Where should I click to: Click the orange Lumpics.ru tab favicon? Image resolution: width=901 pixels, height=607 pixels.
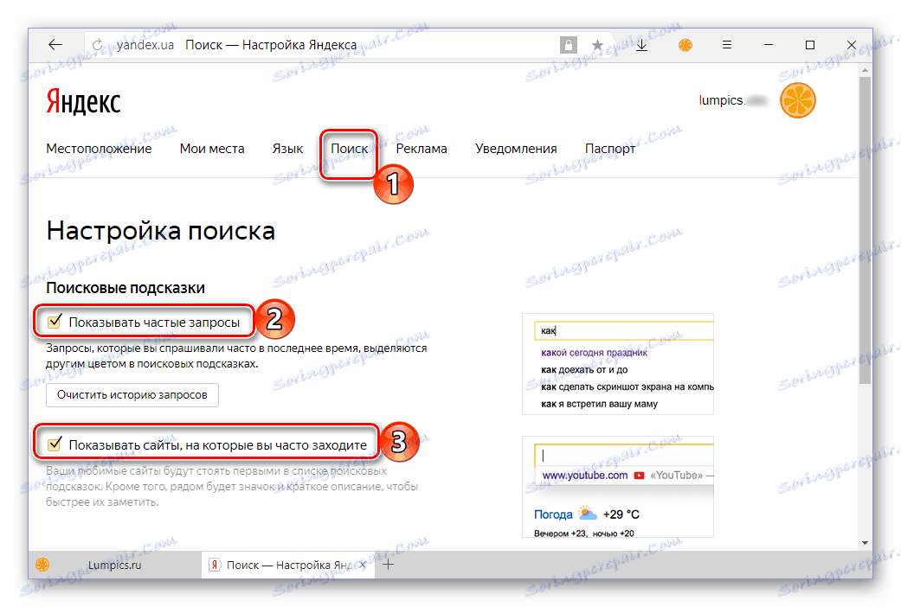(x=42, y=565)
